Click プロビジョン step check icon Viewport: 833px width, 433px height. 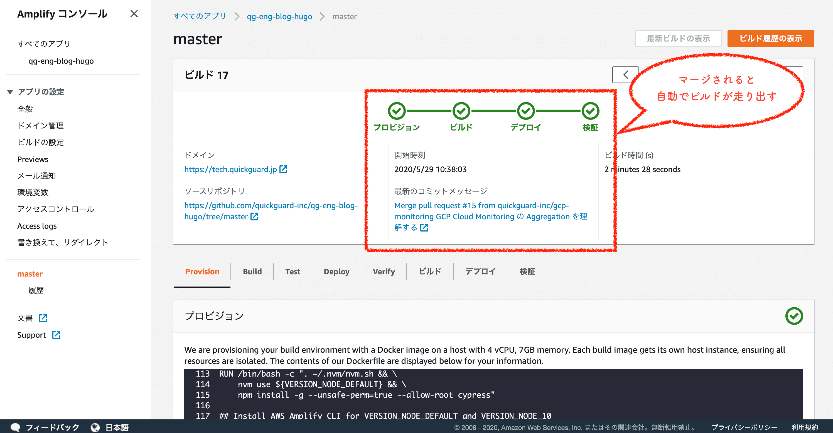[396, 111]
